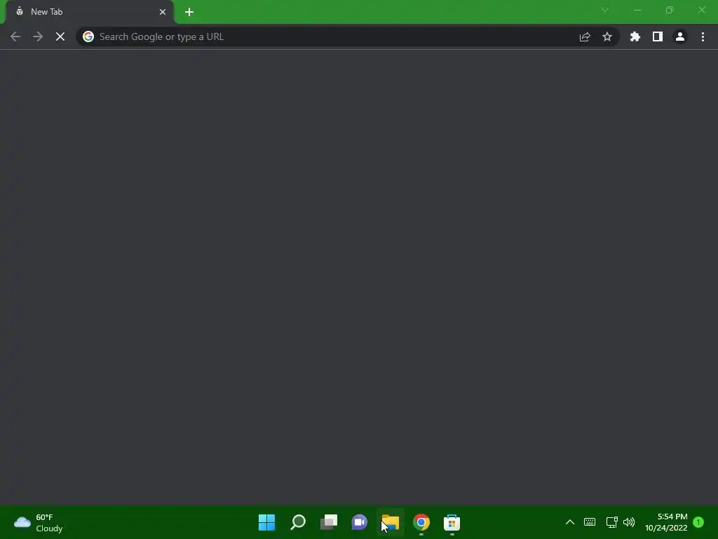
Task: Select the New Tab browser tab
Action: [x=89, y=13]
